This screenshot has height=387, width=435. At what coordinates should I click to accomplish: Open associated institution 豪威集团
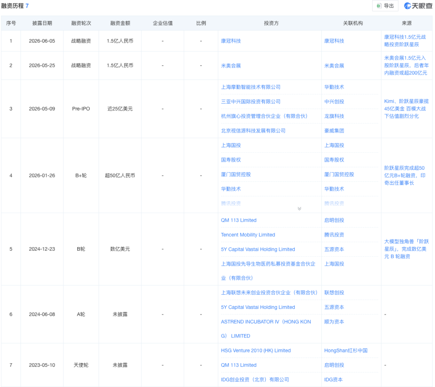(334, 131)
